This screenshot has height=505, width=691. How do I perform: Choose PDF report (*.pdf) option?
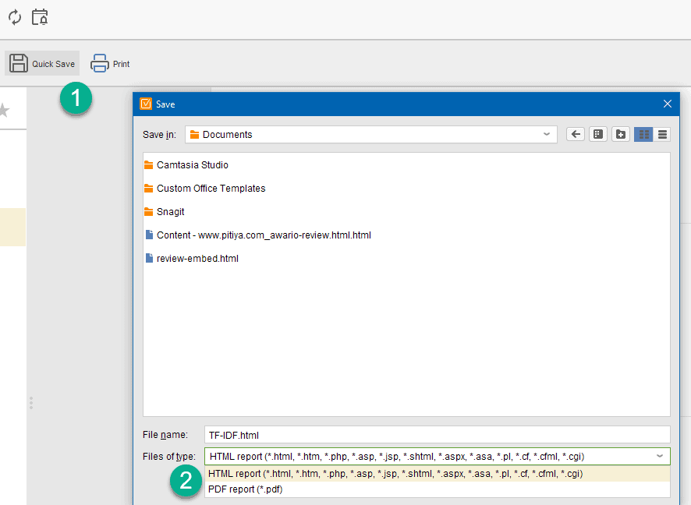coord(438,489)
